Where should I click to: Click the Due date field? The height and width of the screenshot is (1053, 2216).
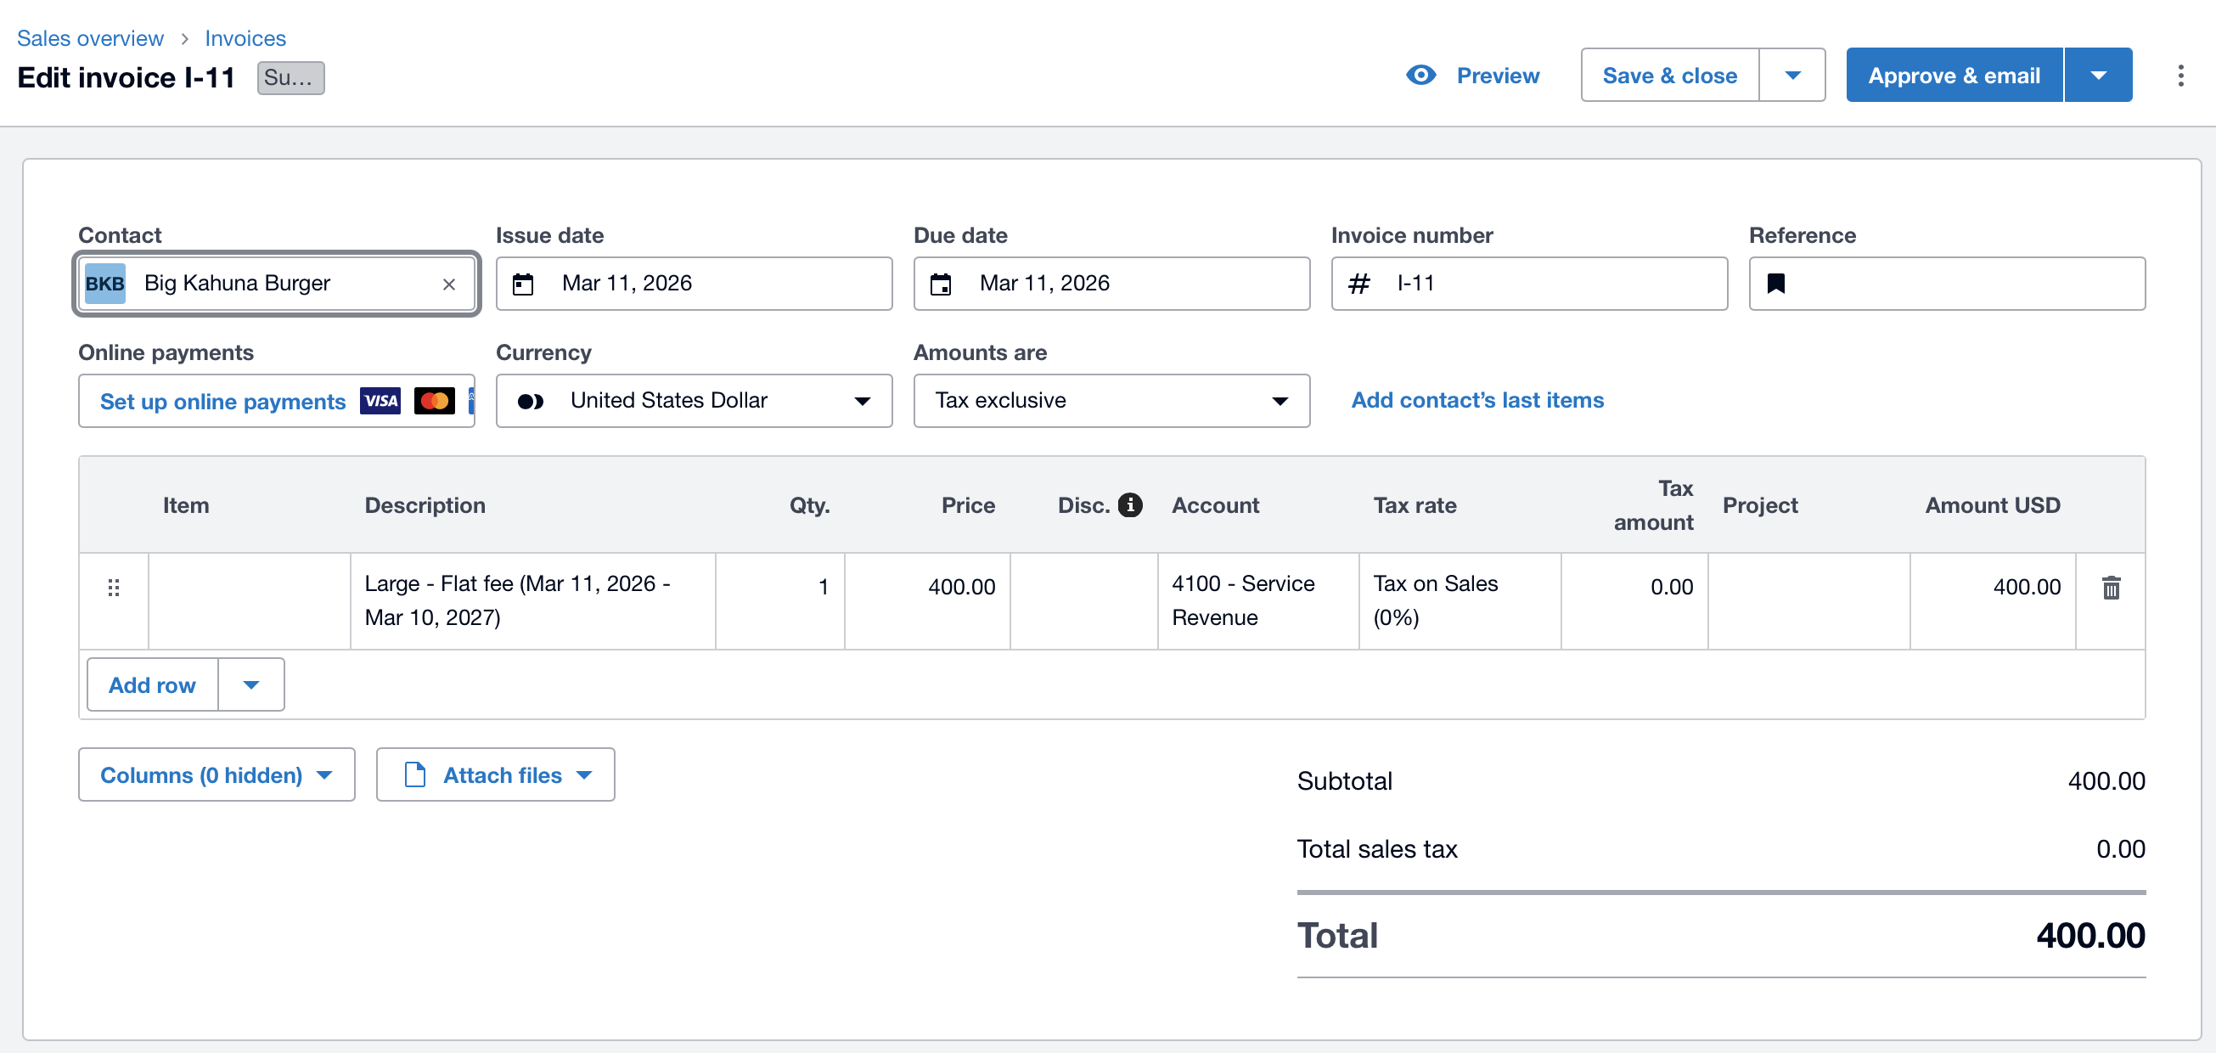pyautogui.click(x=1111, y=284)
